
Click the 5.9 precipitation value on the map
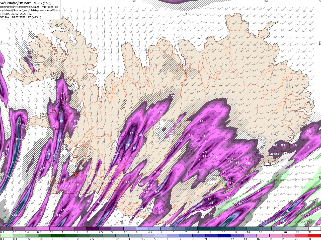(59, 140)
